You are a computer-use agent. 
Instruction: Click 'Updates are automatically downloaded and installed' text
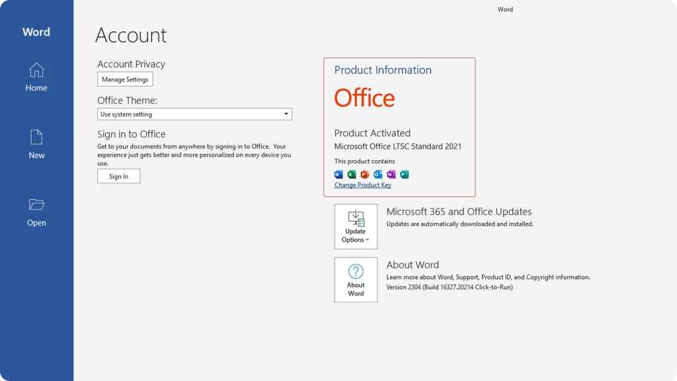click(x=460, y=224)
